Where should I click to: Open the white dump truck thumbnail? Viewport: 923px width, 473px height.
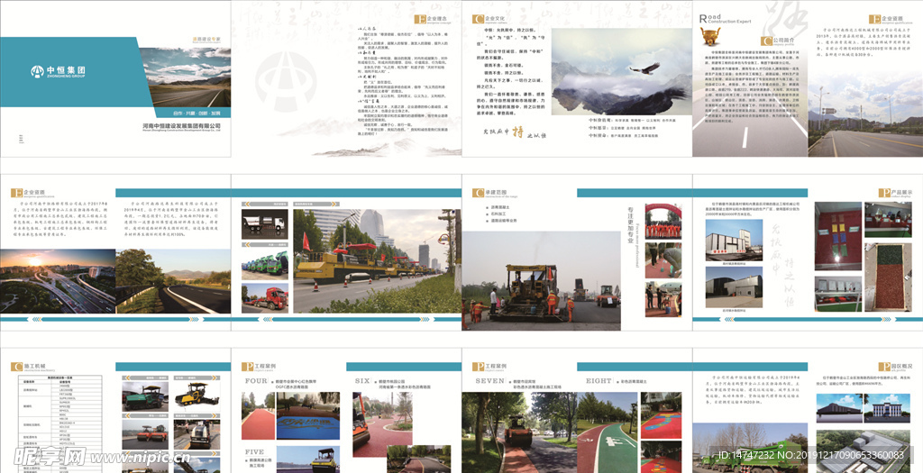264,224
